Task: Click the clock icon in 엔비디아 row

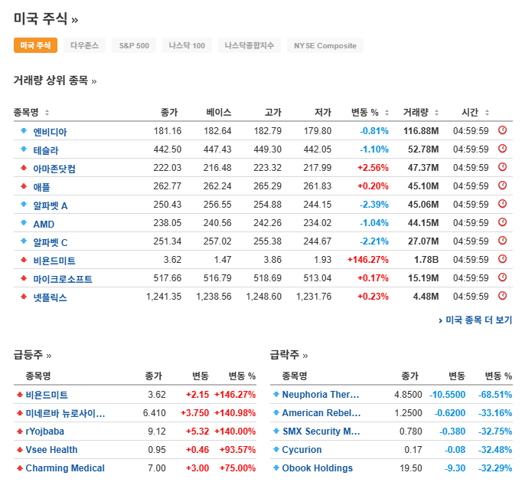Action: click(502, 130)
